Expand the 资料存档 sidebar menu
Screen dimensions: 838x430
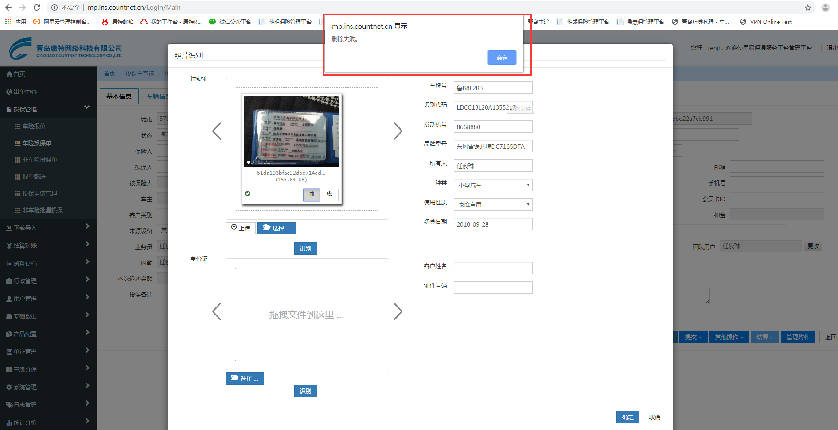[48, 263]
